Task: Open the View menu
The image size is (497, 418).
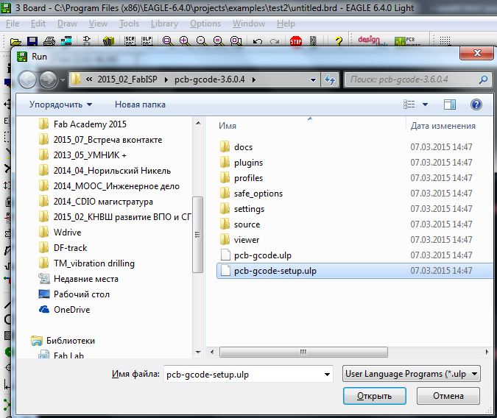Action: [98, 24]
